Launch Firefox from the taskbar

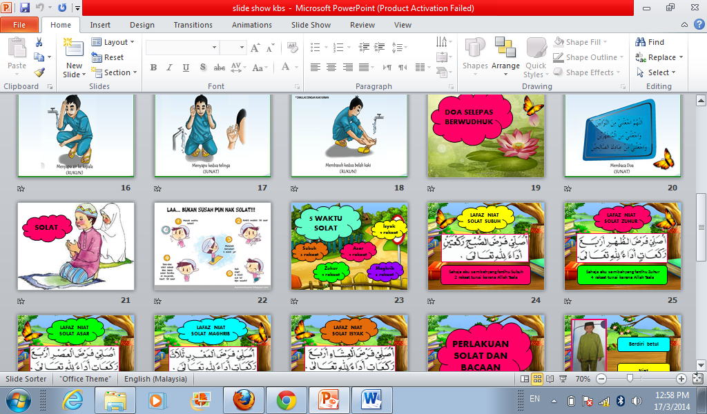(x=244, y=399)
